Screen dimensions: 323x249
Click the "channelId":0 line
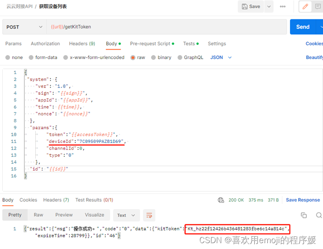66,148
